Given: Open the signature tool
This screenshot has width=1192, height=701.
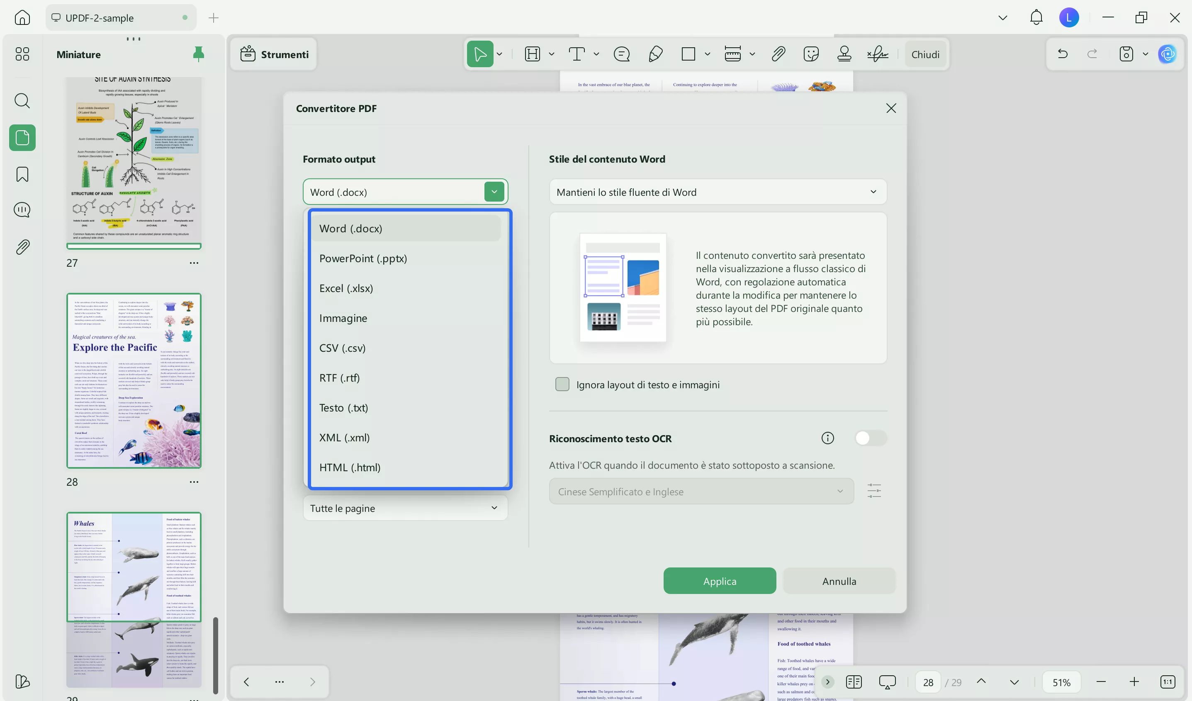Looking at the screenshot, I should point(878,54).
